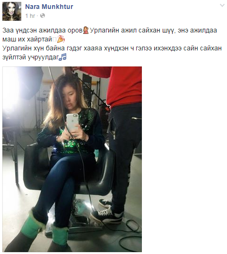Click the Nara Munkhtur profile picture thumbnail

[12, 11]
